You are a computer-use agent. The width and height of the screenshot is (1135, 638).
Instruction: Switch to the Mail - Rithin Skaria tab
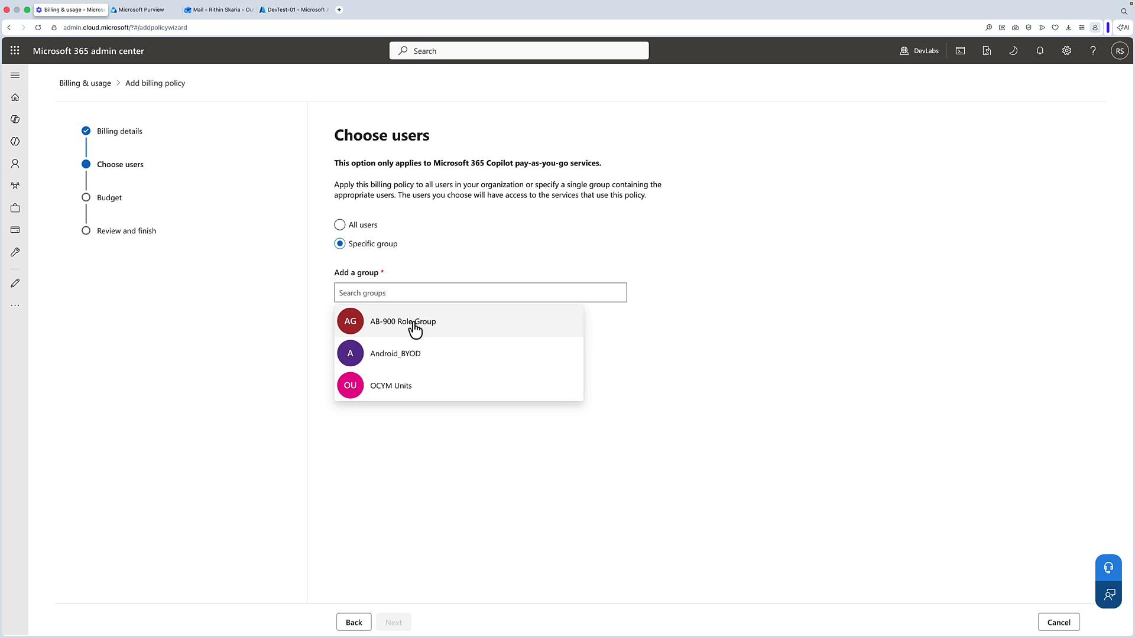[219, 9]
